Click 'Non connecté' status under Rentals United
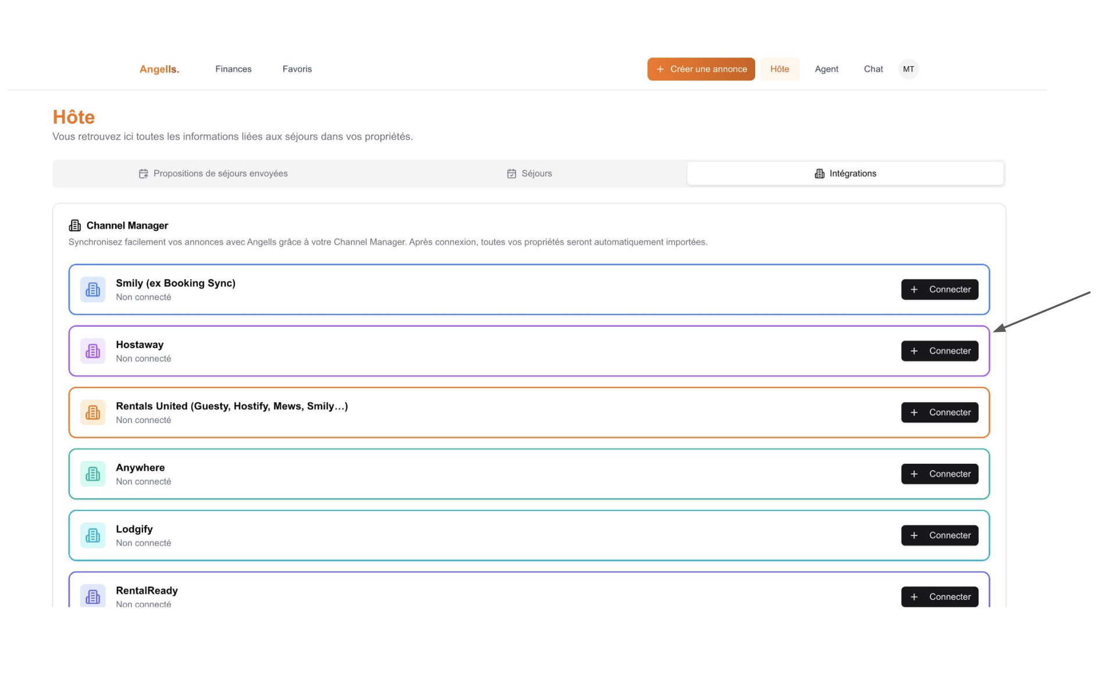The height and width of the screenshot is (687, 1110). [143, 420]
